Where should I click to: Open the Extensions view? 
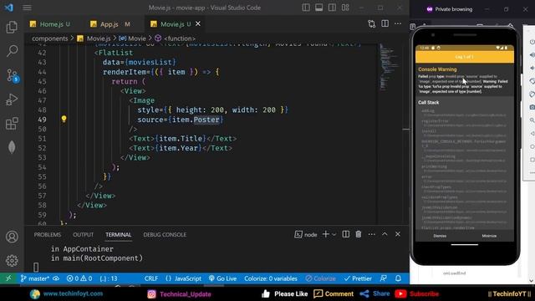point(12,124)
